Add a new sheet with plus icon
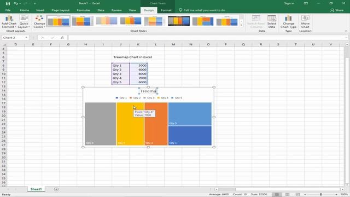The height and width of the screenshot is (197, 350). [x=56, y=189]
